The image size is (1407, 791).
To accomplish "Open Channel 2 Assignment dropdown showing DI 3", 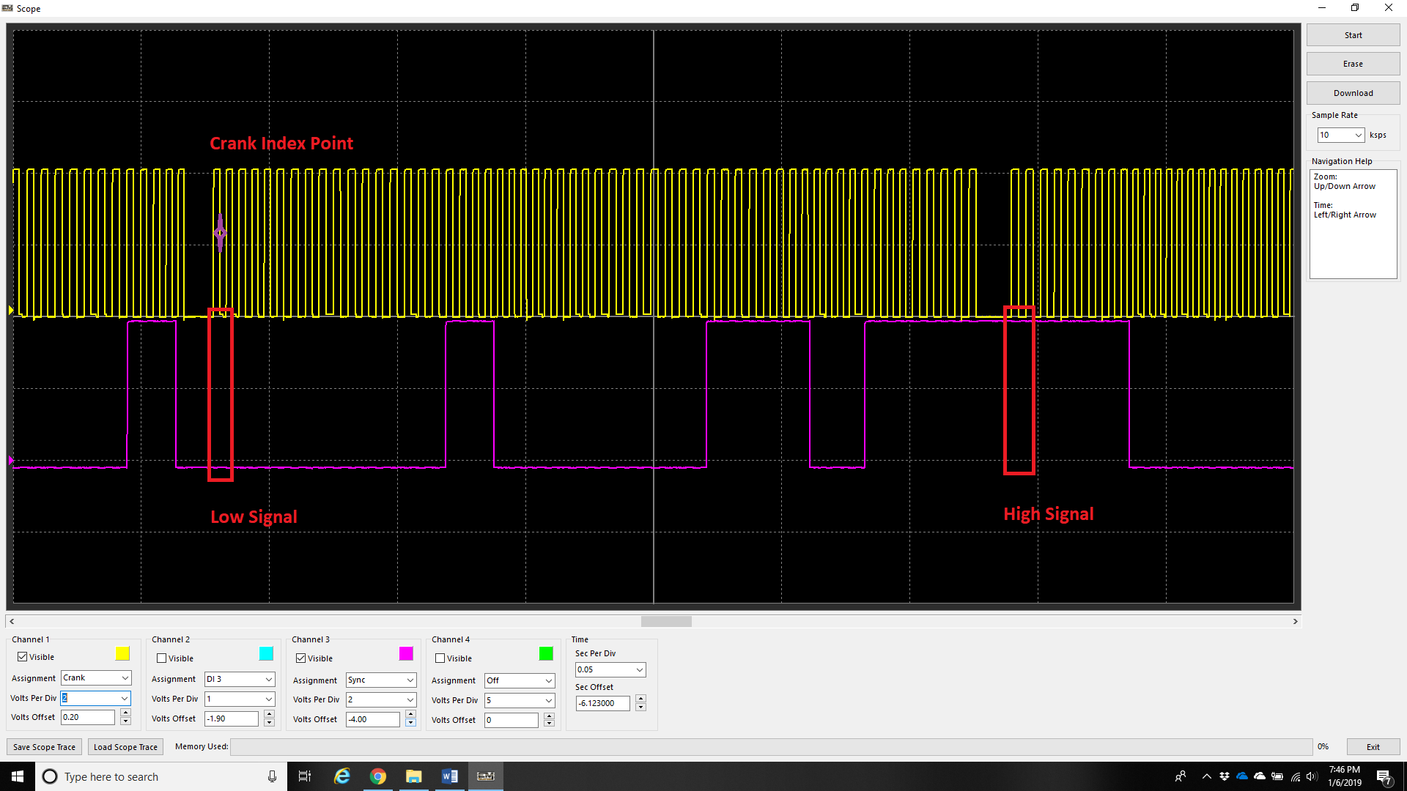I will (x=240, y=680).
